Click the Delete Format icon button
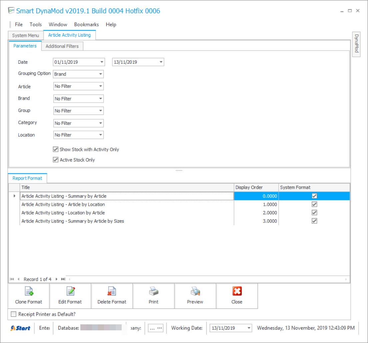Viewport: 368px width, 343px height. point(112,296)
